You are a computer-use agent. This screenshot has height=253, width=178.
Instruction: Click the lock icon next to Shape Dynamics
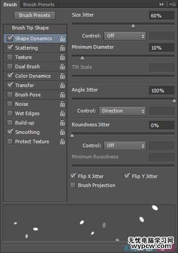coord(62,38)
